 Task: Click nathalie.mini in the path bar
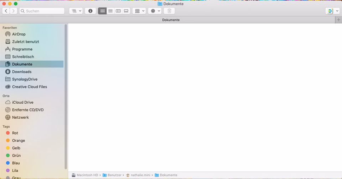click(138, 175)
